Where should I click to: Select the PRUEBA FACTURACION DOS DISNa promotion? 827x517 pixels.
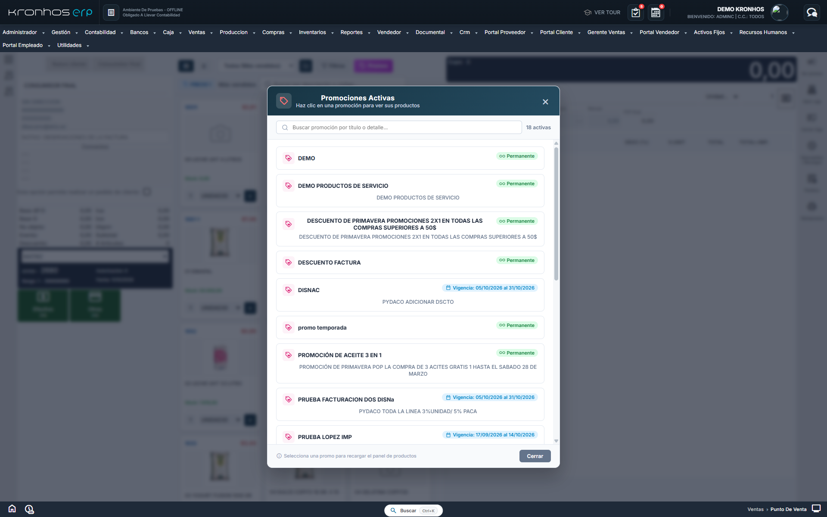pos(410,405)
